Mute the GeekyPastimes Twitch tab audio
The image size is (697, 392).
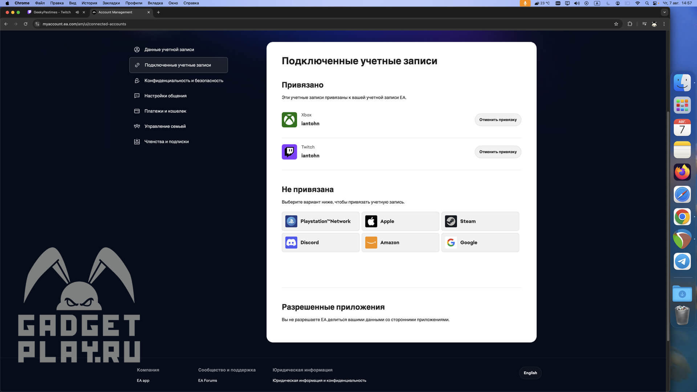[x=77, y=12]
